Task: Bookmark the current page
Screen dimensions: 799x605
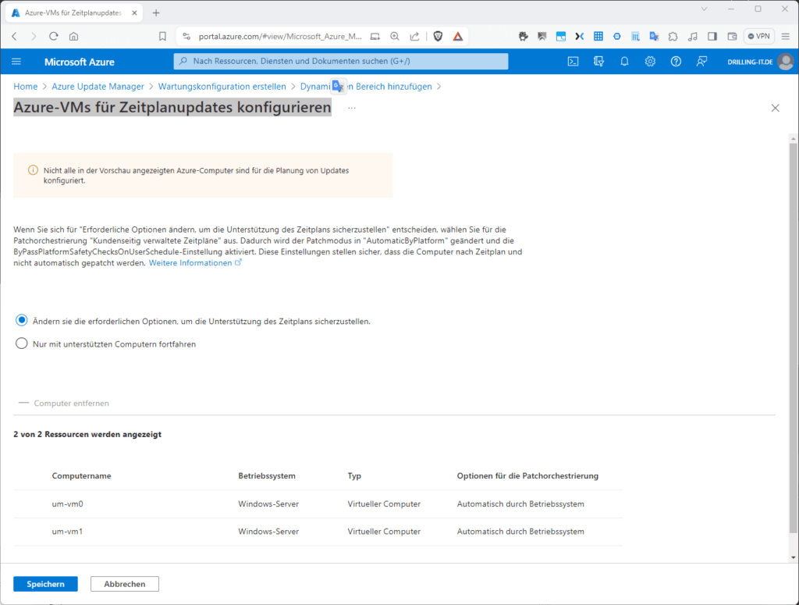Action: coord(162,36)
